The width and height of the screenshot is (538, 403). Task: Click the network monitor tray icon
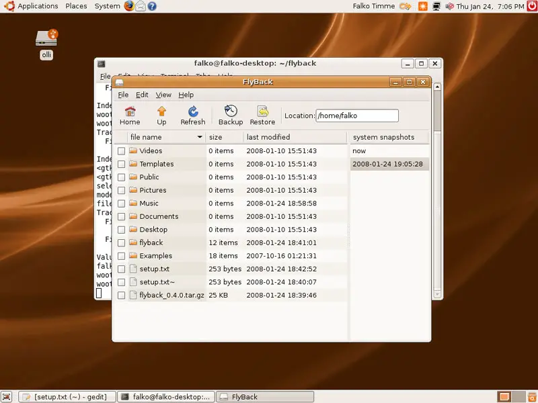[x=436, y=6]
